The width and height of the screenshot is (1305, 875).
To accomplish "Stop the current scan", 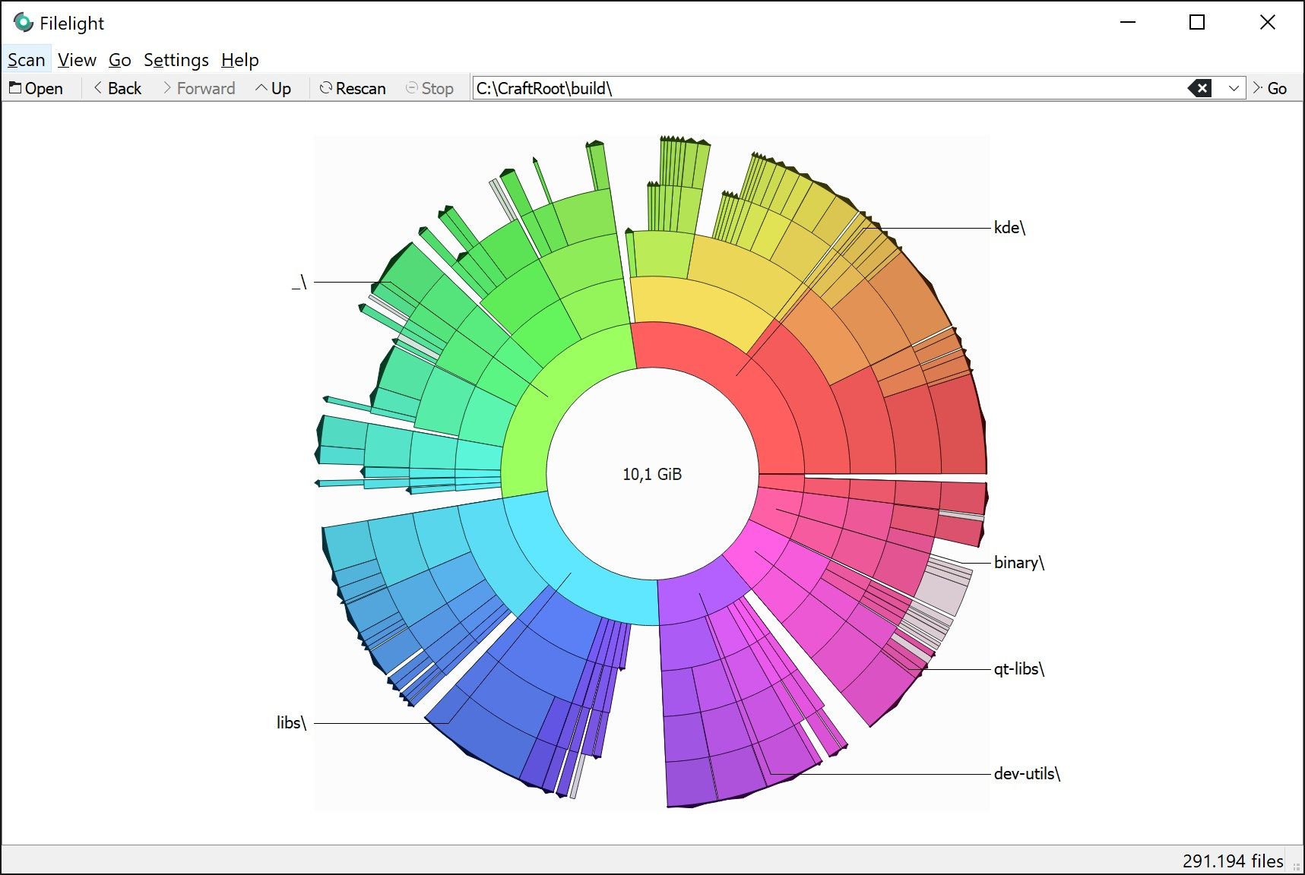I will pyautogui.click(x=429, y=88).
